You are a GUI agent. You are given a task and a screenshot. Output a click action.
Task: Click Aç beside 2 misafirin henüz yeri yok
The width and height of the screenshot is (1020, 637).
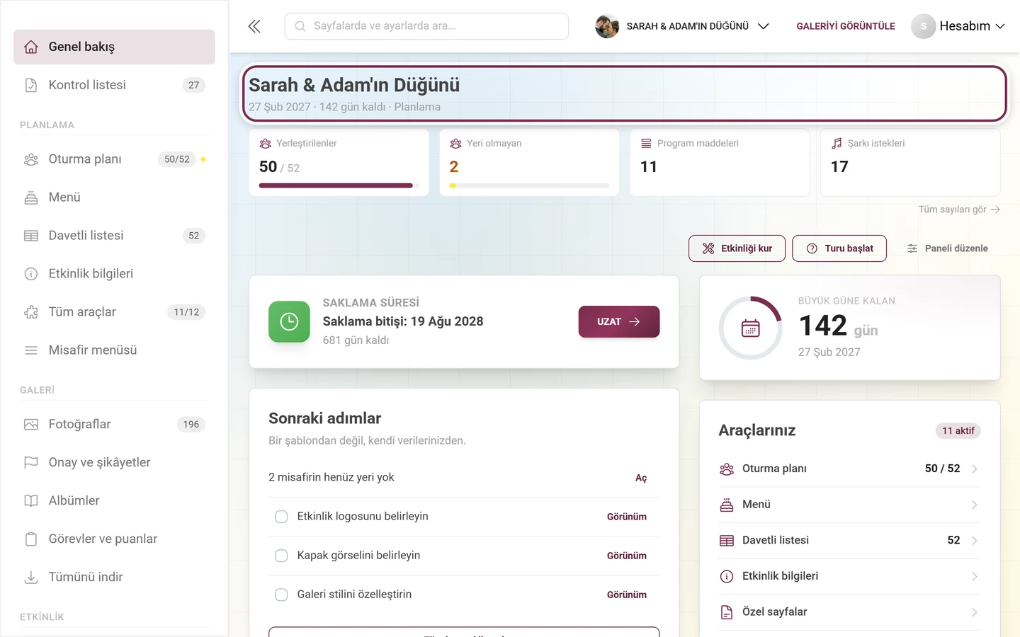[x=641, y=478]
